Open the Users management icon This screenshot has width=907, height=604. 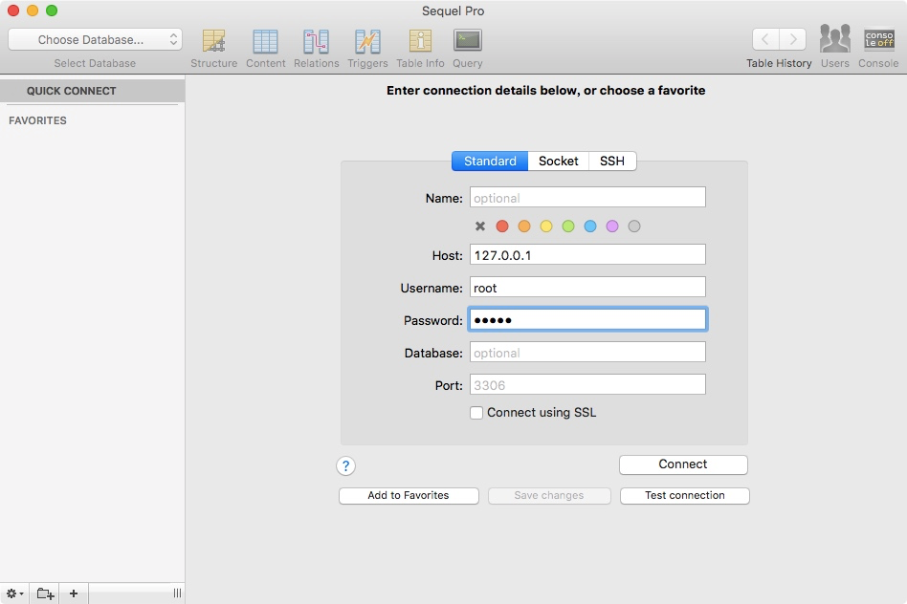pos(834,39)
